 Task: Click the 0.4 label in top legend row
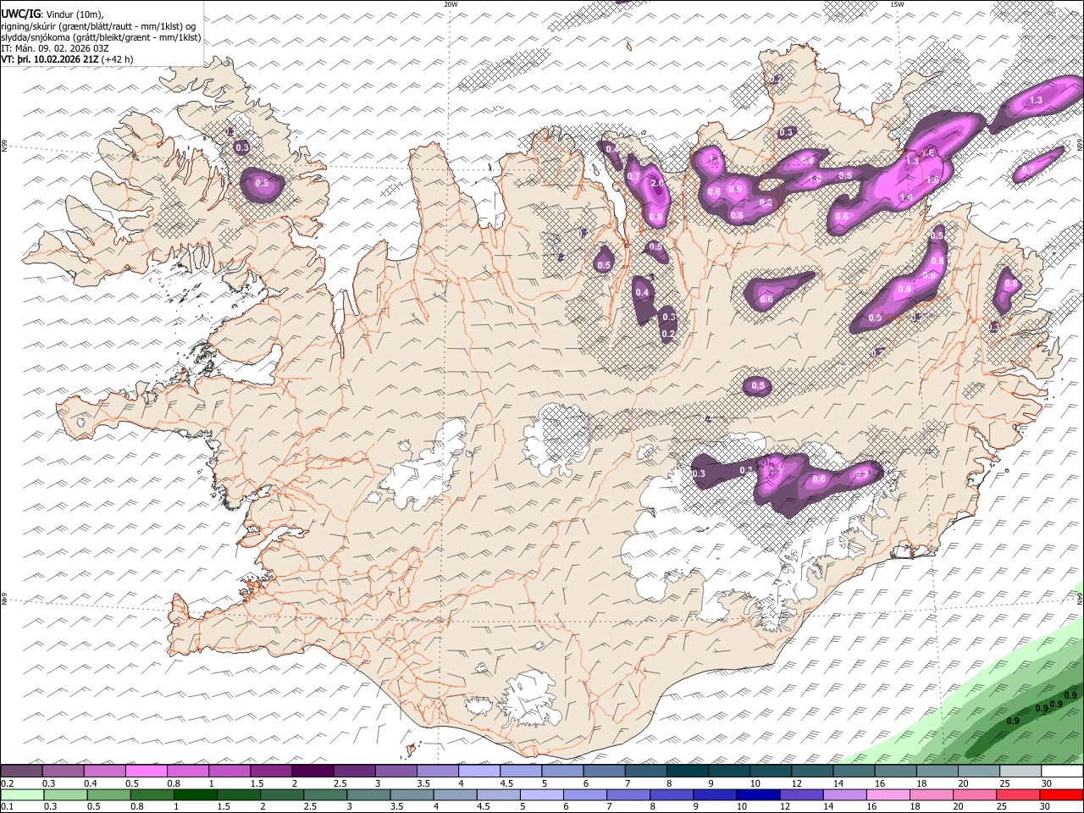(90, 783)
